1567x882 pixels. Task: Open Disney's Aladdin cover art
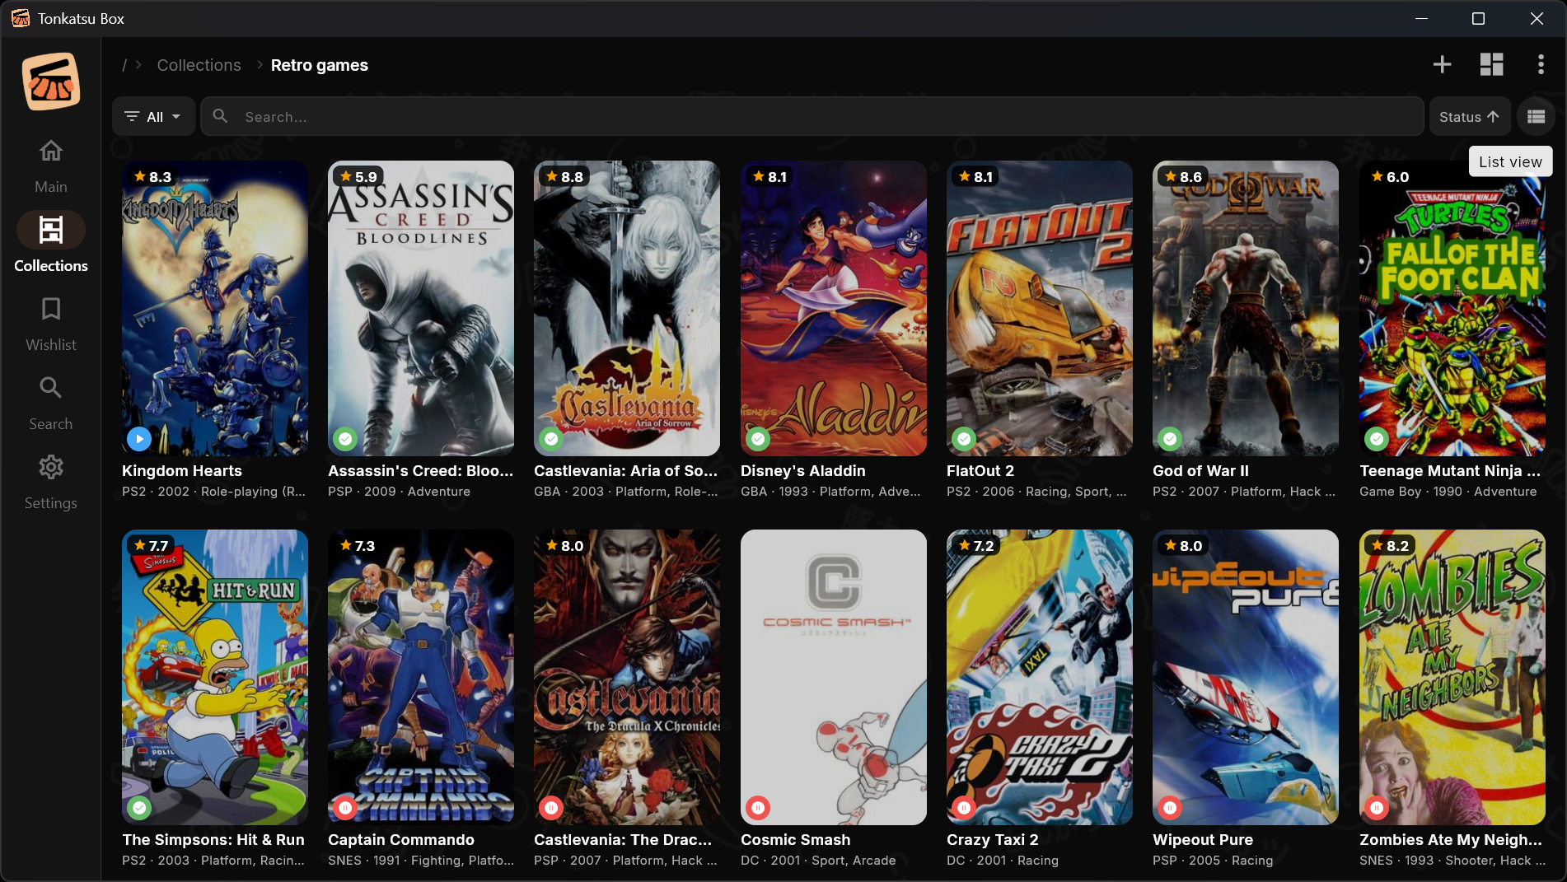coord(834,308)
